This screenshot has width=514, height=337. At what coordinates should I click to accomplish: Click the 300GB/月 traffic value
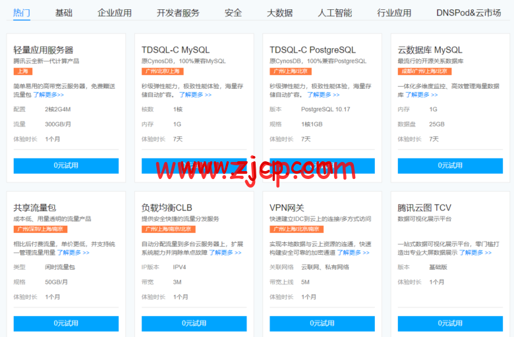(58, 124)
